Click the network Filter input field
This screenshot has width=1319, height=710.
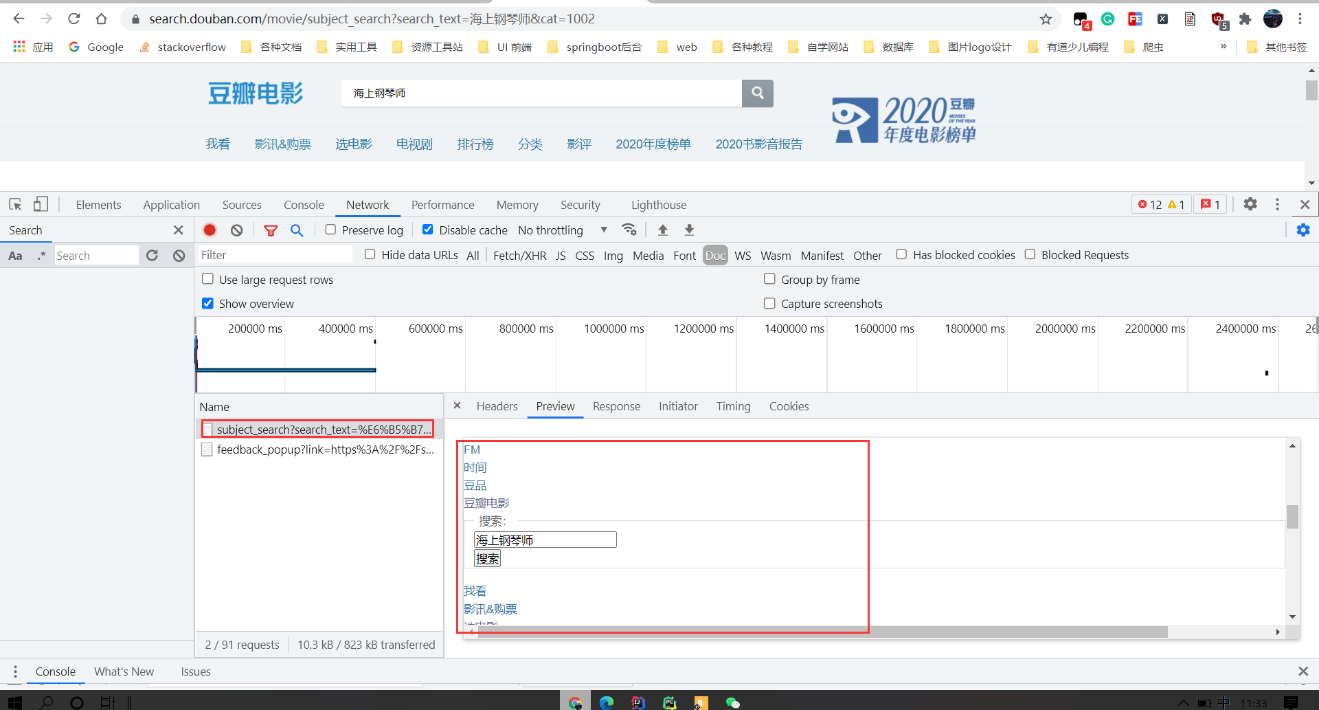pyautogui.click(x=275, y=255)
